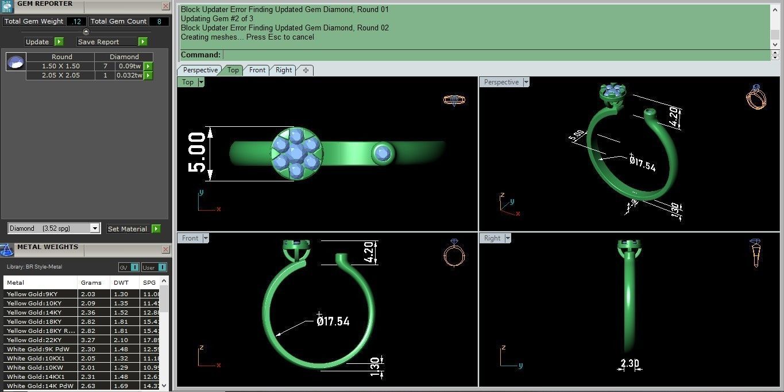Open the Front viewport dropdown arrow
Viewport: 784px width, 392px height.
pos(206,238)
